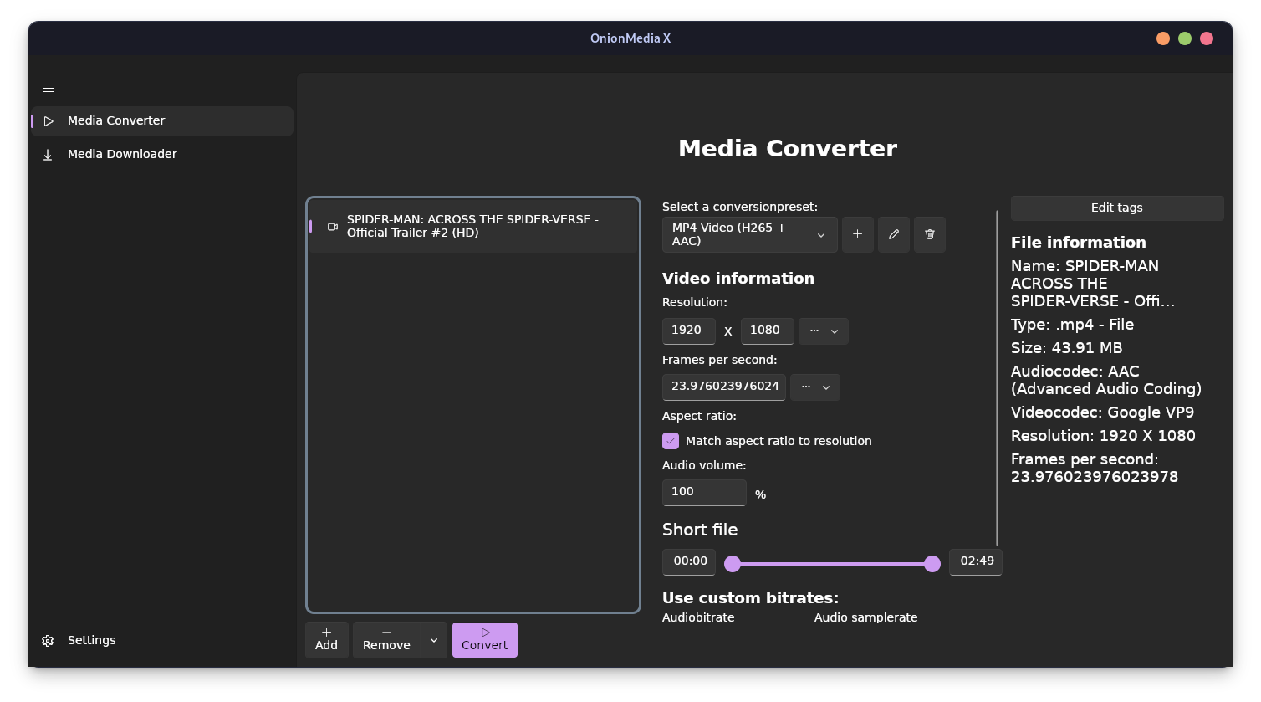The height and width of the screenshot is (702, 1261).
Task: Click the download icon next to Media Downloader
Action: point(48,154)
